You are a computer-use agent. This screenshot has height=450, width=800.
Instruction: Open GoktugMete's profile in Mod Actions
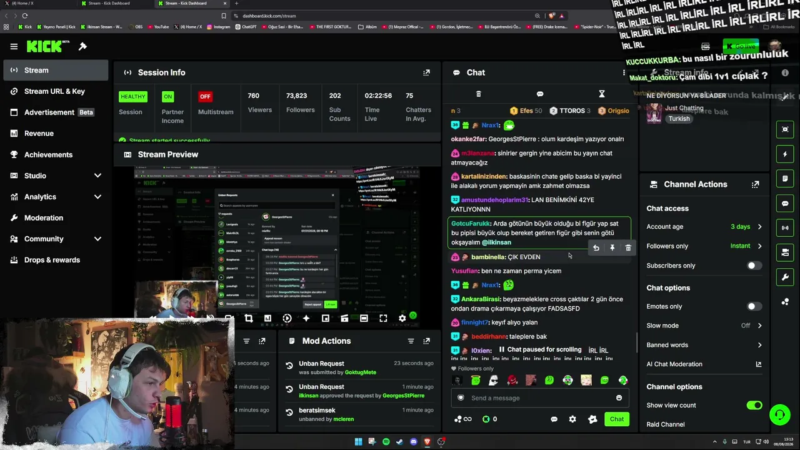[x=361, y=372]
